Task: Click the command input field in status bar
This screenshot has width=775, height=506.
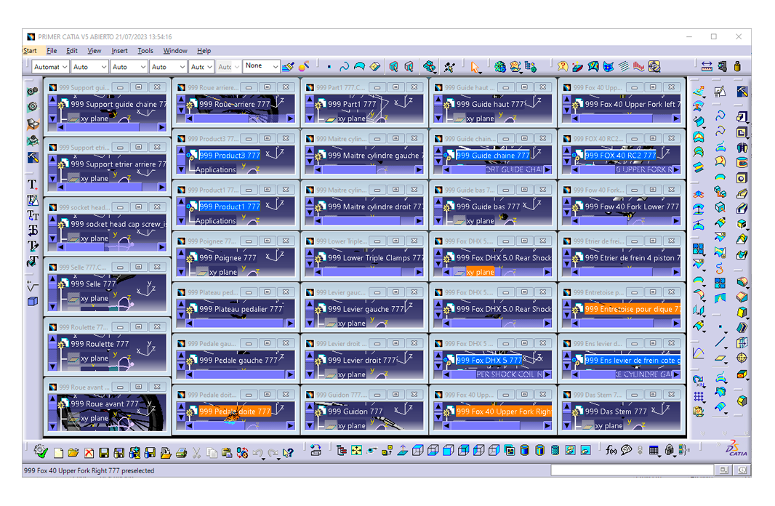Action: pos(633,470)
